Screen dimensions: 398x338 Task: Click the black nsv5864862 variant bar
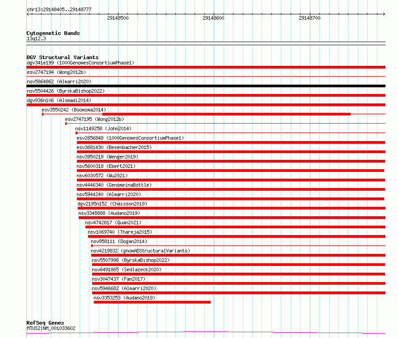[206, 86]
